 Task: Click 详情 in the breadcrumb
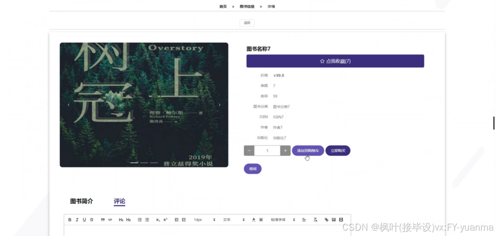click(271, 6)
